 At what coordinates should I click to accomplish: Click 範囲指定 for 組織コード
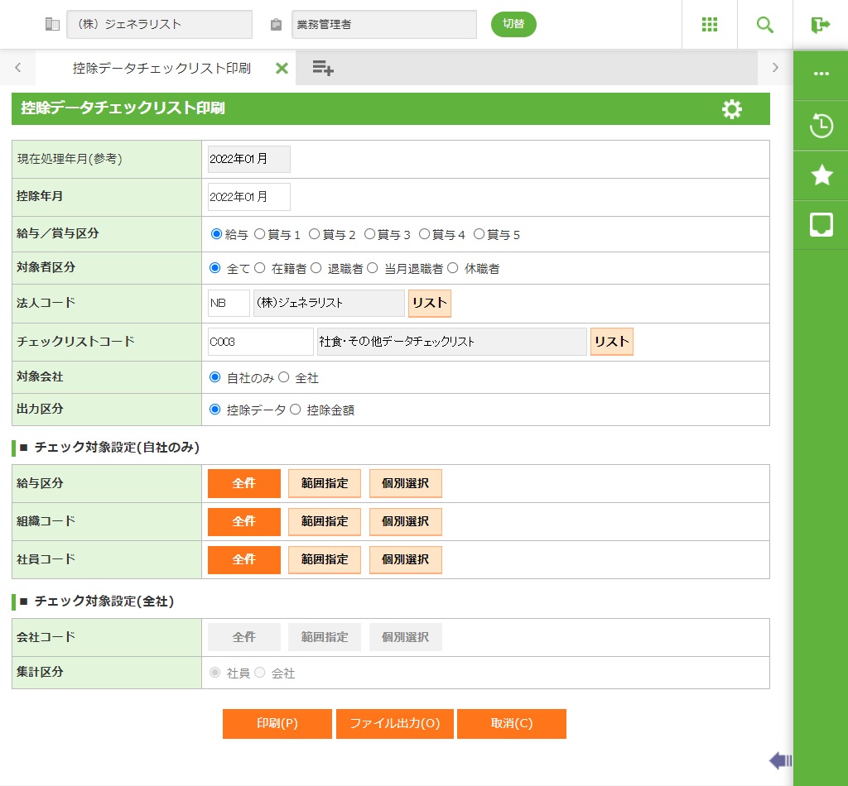(x=324, y=522)
